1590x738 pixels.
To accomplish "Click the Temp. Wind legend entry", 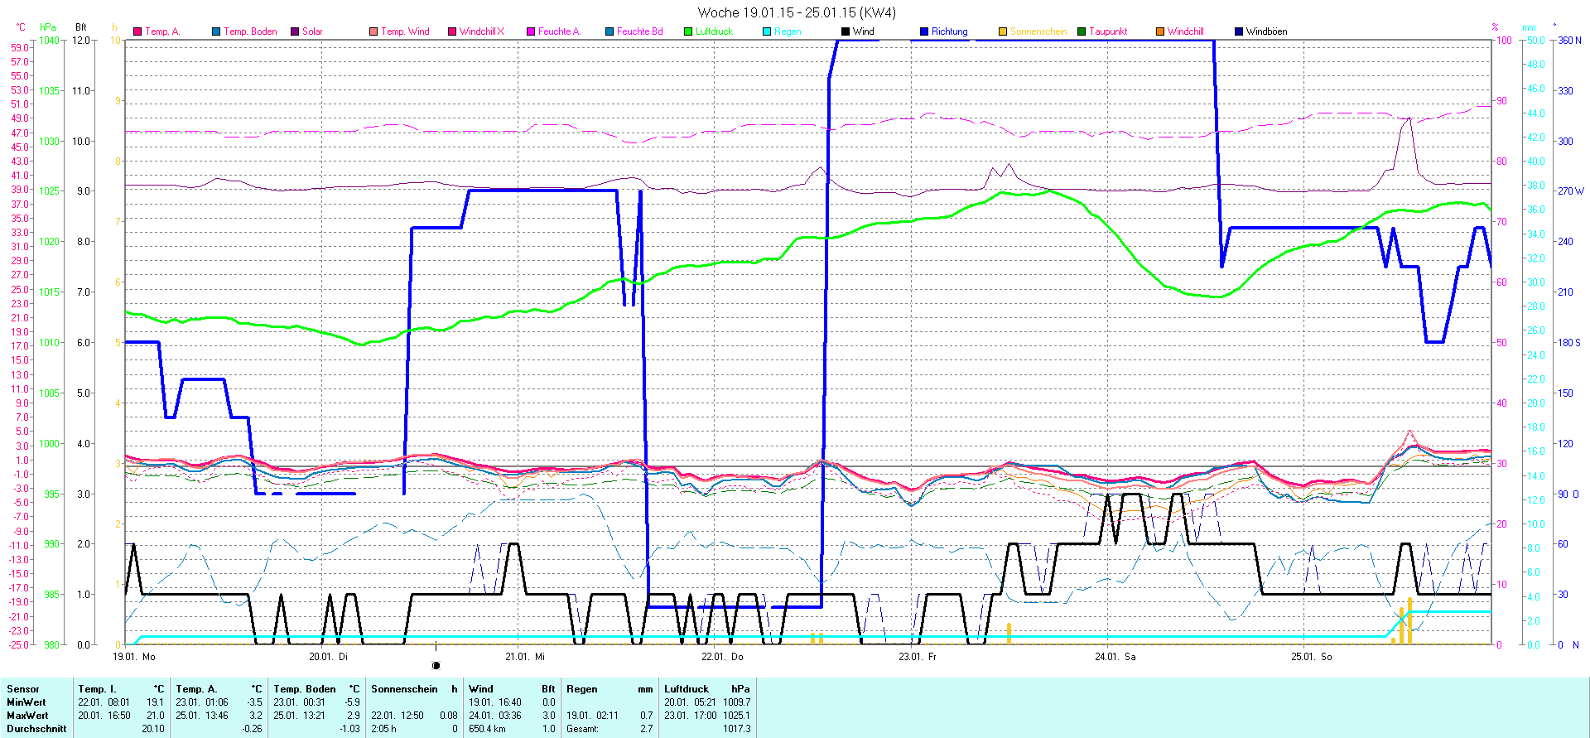I will point(404,31).
